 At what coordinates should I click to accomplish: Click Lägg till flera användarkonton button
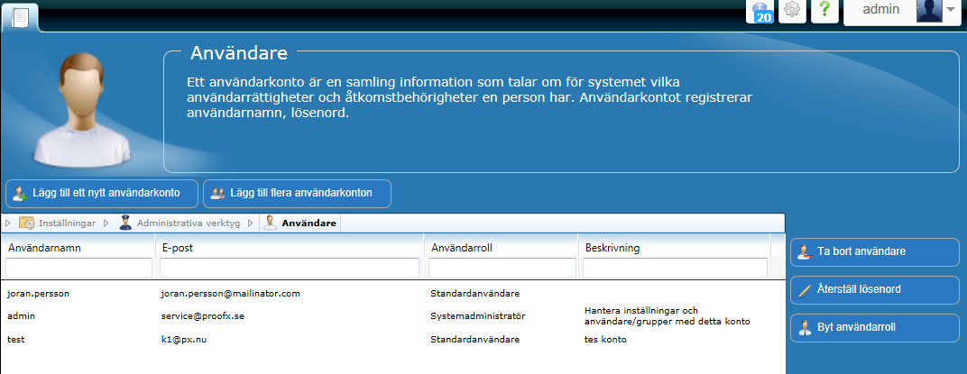pyautogui.click(x=297, y=193)
